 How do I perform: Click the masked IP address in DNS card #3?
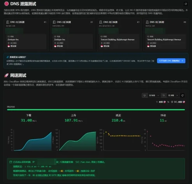(108, 31)
